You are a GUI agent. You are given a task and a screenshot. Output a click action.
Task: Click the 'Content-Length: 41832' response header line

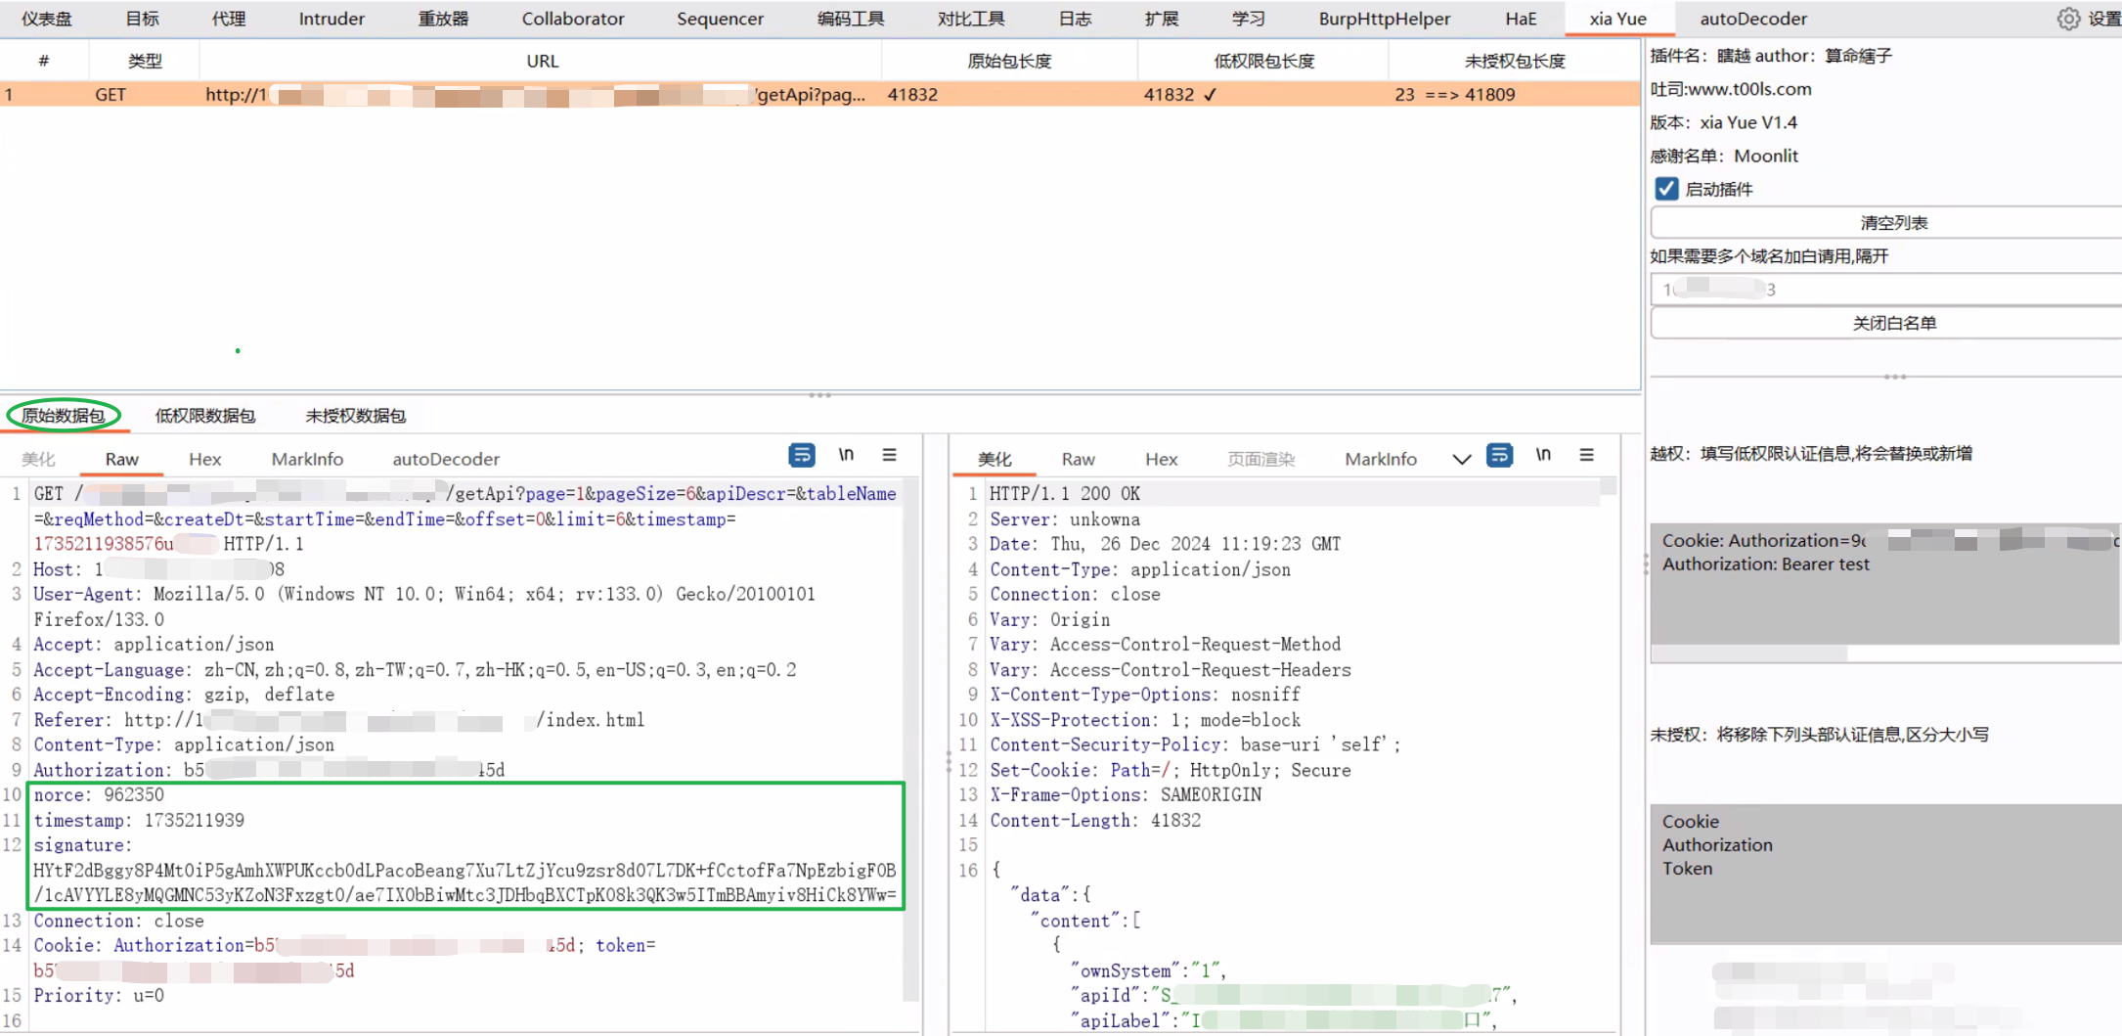1095,820
